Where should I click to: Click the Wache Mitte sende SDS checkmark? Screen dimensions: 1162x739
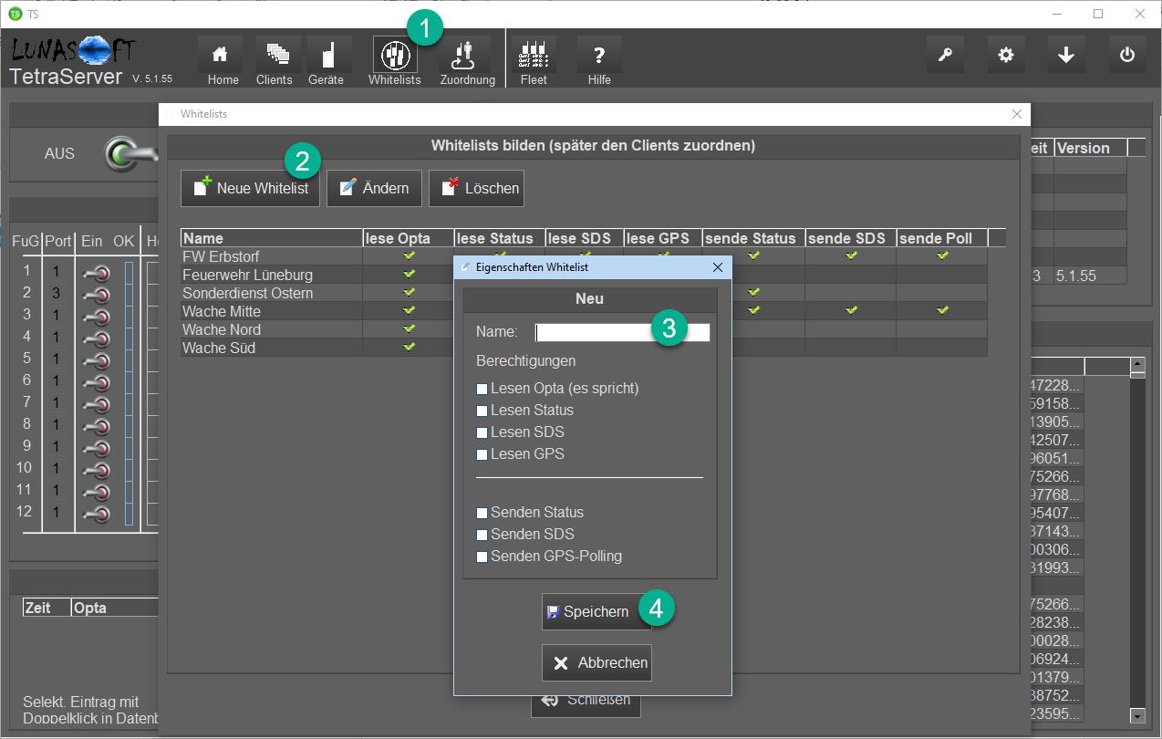coord(851,310)
